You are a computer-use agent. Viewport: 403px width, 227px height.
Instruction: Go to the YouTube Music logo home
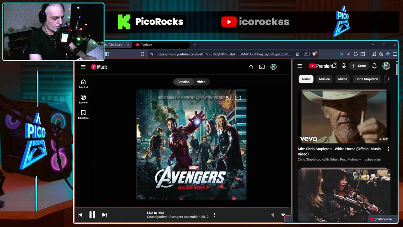pos(99,67)
